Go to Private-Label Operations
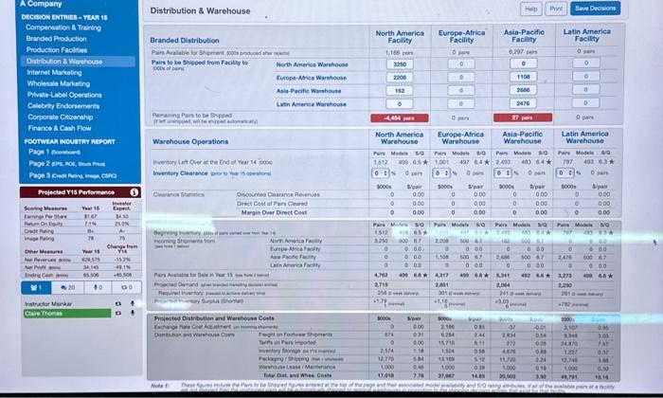663x398 pixels. (64, 95)
